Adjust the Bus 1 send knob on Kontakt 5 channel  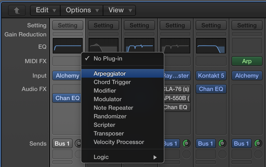click(x=222, y=143)
